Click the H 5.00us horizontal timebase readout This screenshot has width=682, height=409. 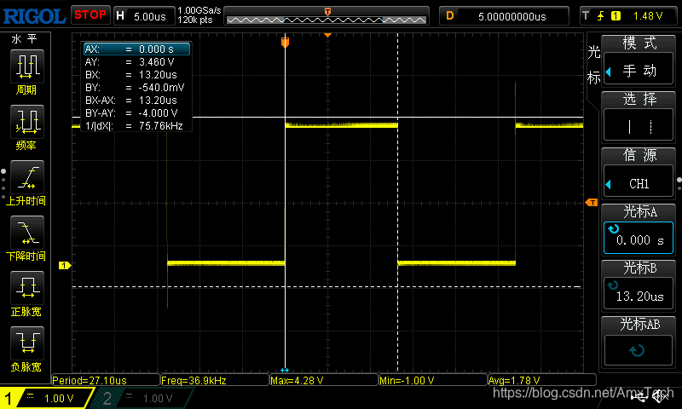click(x=144, y=16)
